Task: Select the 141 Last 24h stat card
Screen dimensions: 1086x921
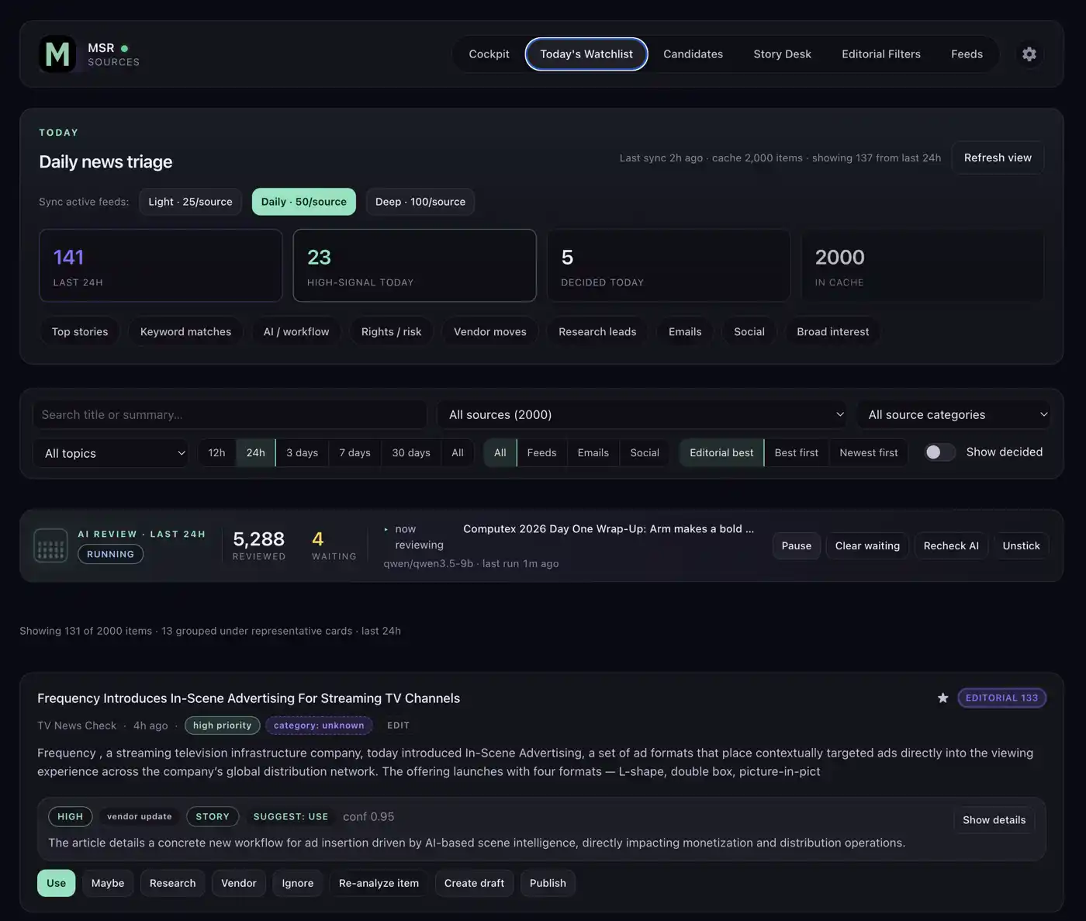Action: click(161, 265)
